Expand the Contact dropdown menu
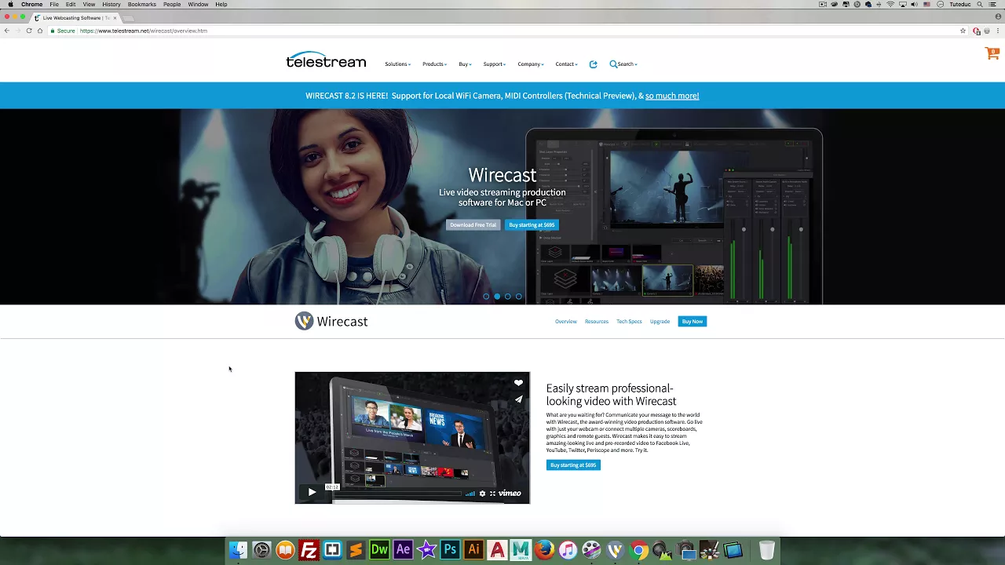The width and height of the screenshot is (1005, 565). coord(566,64)
